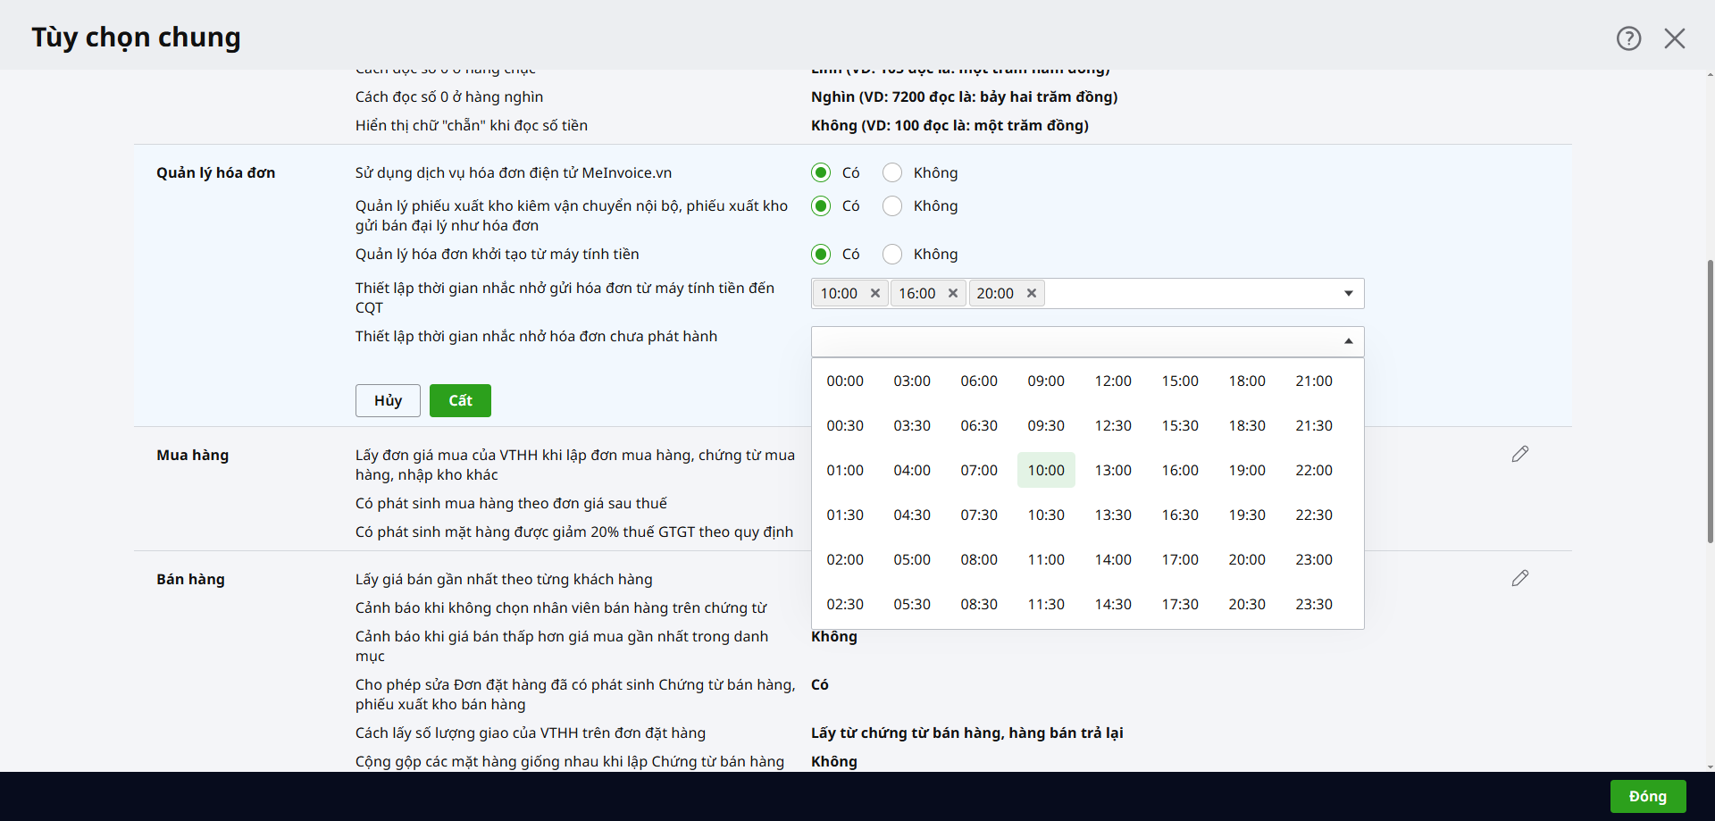The image size is (1715, 821).
Task: Click the help question mark icon
Action: coord(1628,38)
